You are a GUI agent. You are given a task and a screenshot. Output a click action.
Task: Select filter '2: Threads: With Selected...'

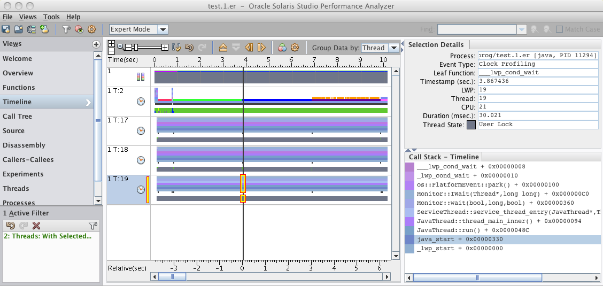[x=48, y=236]
